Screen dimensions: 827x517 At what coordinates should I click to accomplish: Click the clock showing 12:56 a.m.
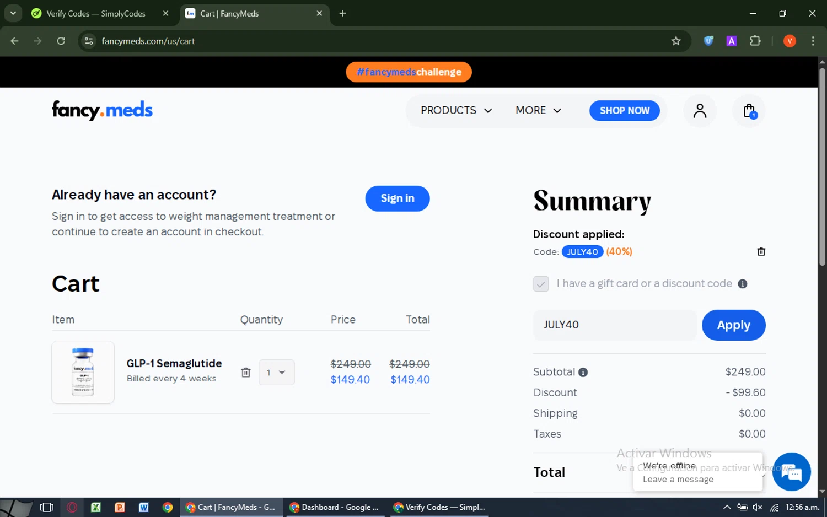[x=802, y=507]
